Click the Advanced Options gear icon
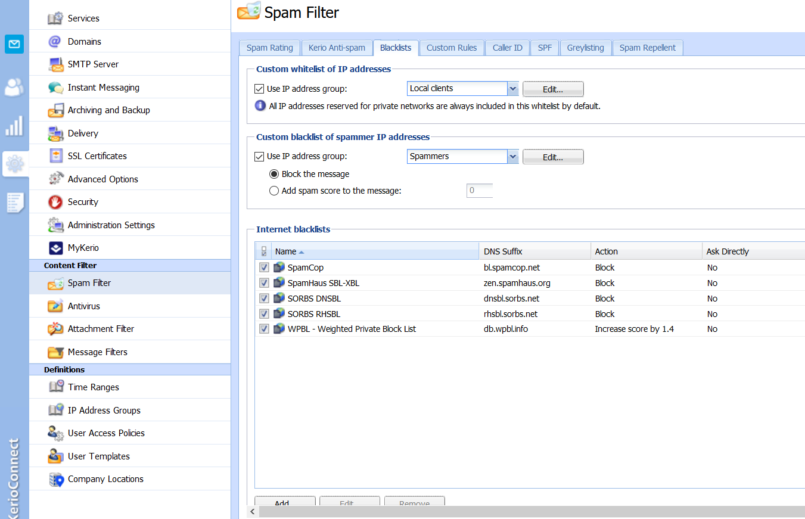805x519 pixels. tap(56, 179)
